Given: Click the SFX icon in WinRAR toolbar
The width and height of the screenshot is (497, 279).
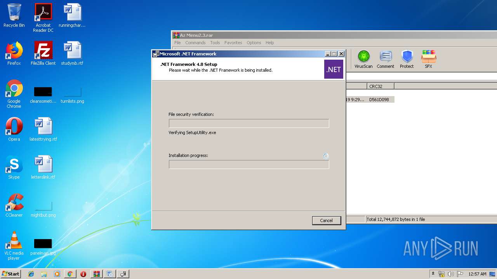Looking at the screenshot, I should tap(428, 59).
